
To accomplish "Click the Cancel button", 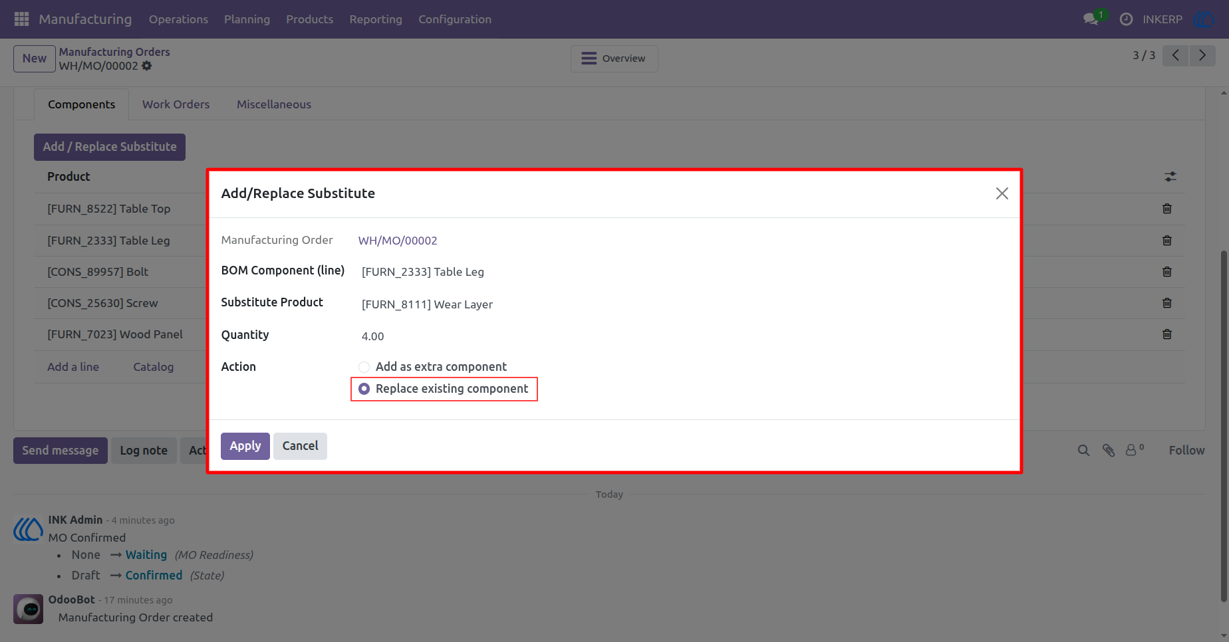I will (300, 446).
